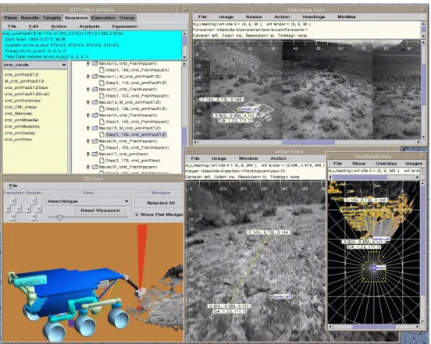The width and height of the screenshot is (431, 344).
Task: Select cmd_armDeploy in the command list
Action: click(20, 133)
